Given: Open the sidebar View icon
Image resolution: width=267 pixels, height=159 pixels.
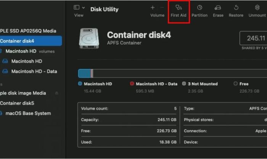Looking at the screenshot, I should tap(76, 7).
